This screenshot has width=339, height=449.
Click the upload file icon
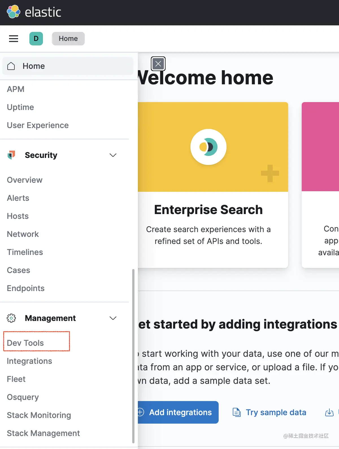click(x=329, y=412)
